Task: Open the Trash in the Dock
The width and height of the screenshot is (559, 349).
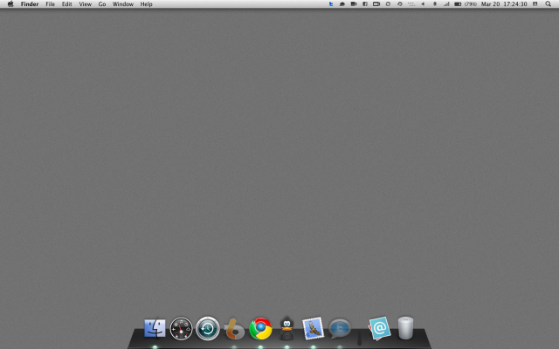Action: (405, 328)
